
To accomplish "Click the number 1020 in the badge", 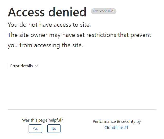I will pos(111,11).
